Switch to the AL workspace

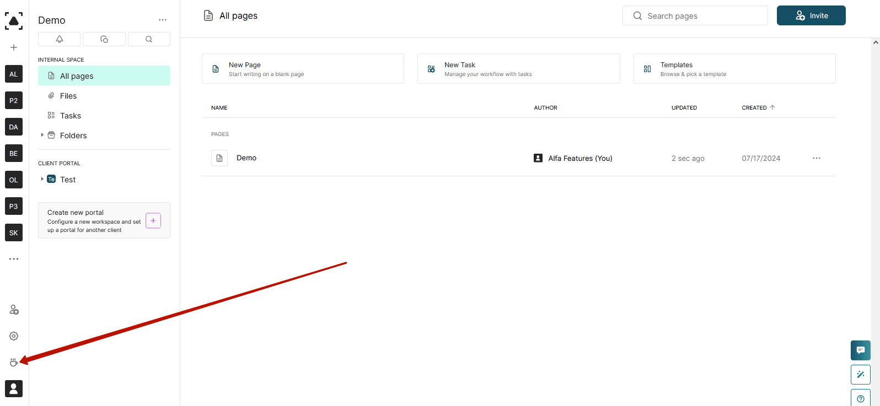(x=14, y=74)
